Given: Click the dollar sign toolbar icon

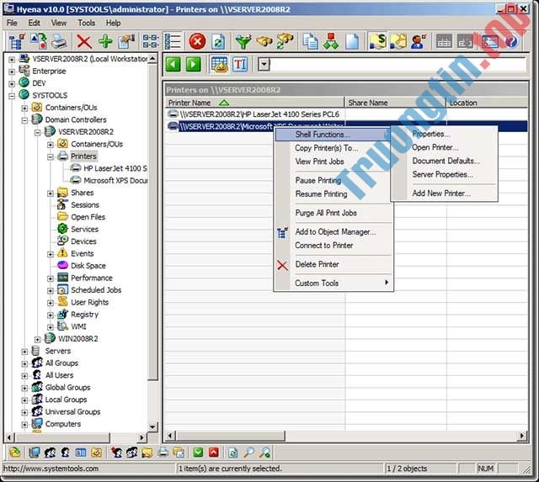Looking at the screenshot, I should pyautogui.click(x=377, y=41).
